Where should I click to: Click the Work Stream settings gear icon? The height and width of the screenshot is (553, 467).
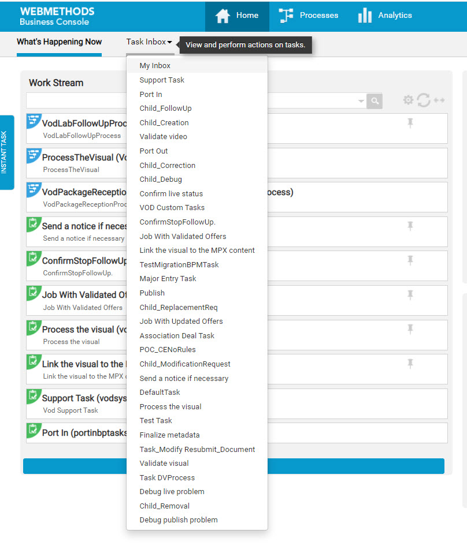point(408,100)
